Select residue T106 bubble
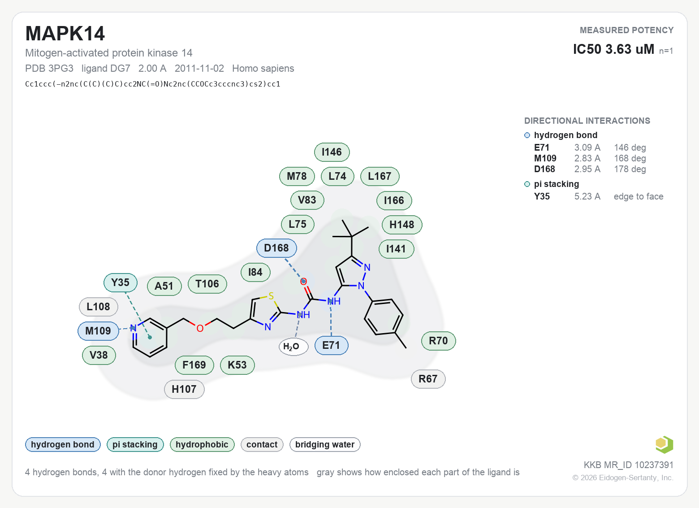The height and width of the screenshot is (508, 699). coord(207,284)
